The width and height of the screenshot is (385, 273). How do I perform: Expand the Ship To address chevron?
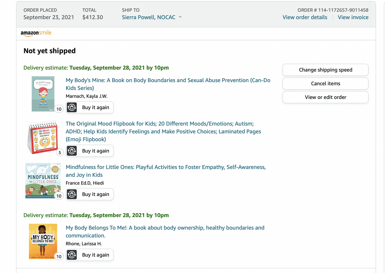pyautogui.click(x=180, y=17)
